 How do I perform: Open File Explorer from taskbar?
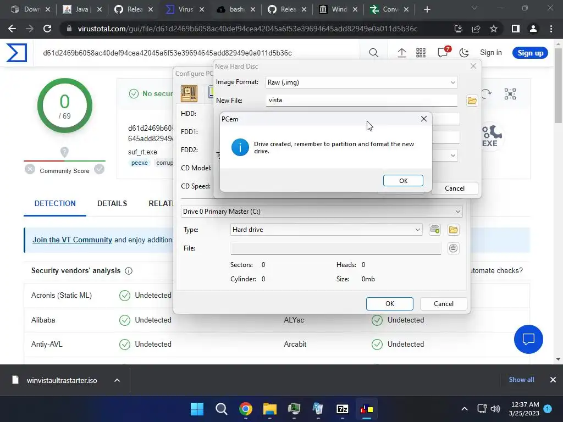click(x=270, y=409)
